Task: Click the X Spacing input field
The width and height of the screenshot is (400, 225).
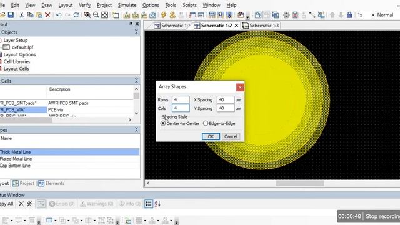Action: 226,100
